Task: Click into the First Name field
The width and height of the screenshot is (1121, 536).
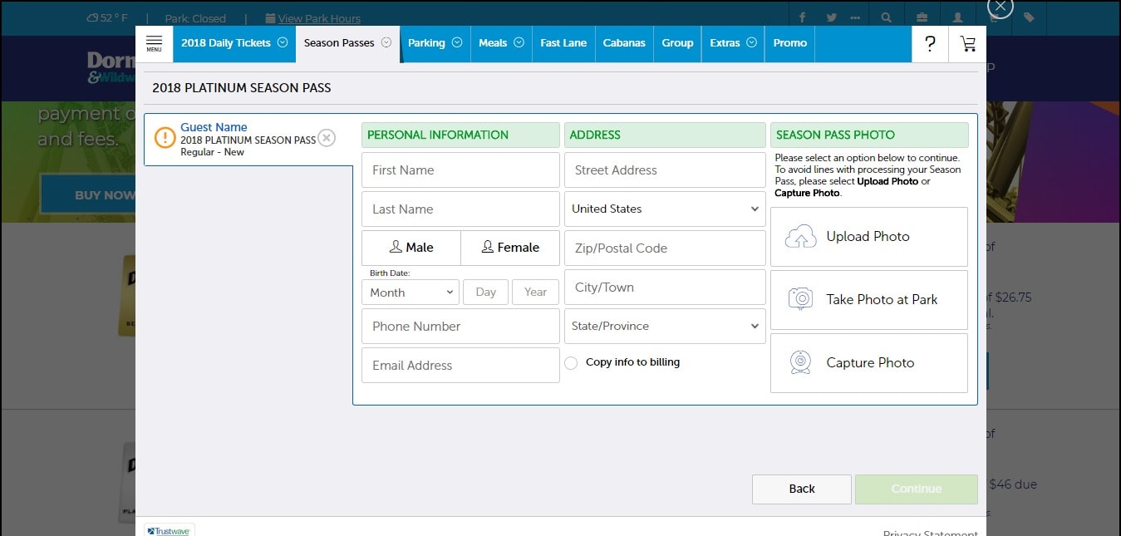Action: pos(460,170)
